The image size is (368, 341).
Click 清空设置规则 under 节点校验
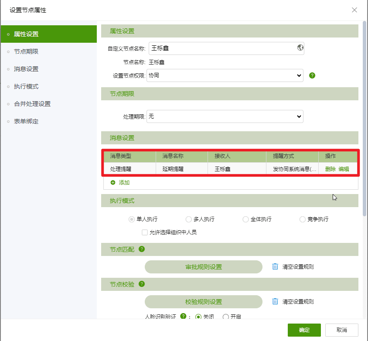(298, 302)
